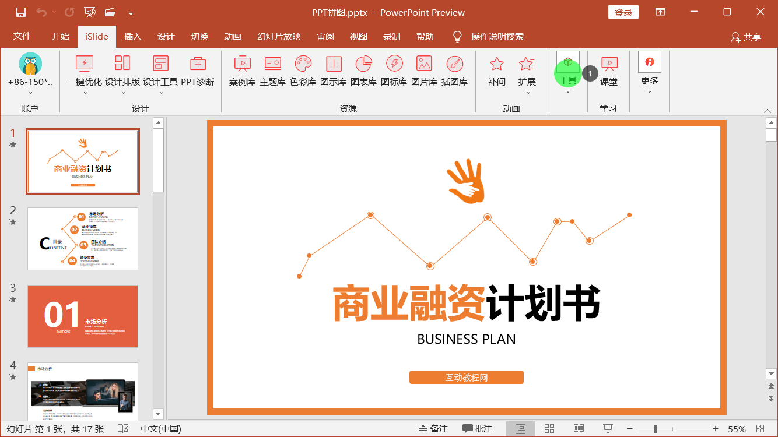This screenshot has width=778, height=437.
Task: Open the 图表库 chart library
Action: [363, 70]
